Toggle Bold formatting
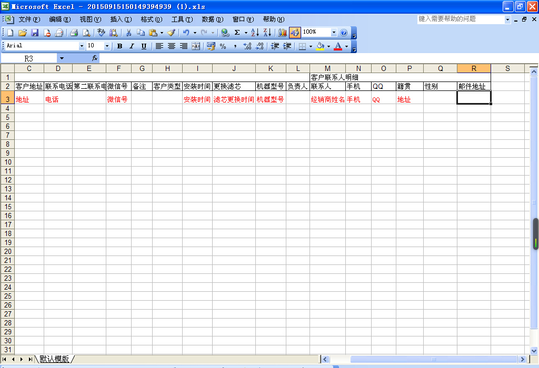The width and height of the screenshot is (539, 368). (119, 46)
